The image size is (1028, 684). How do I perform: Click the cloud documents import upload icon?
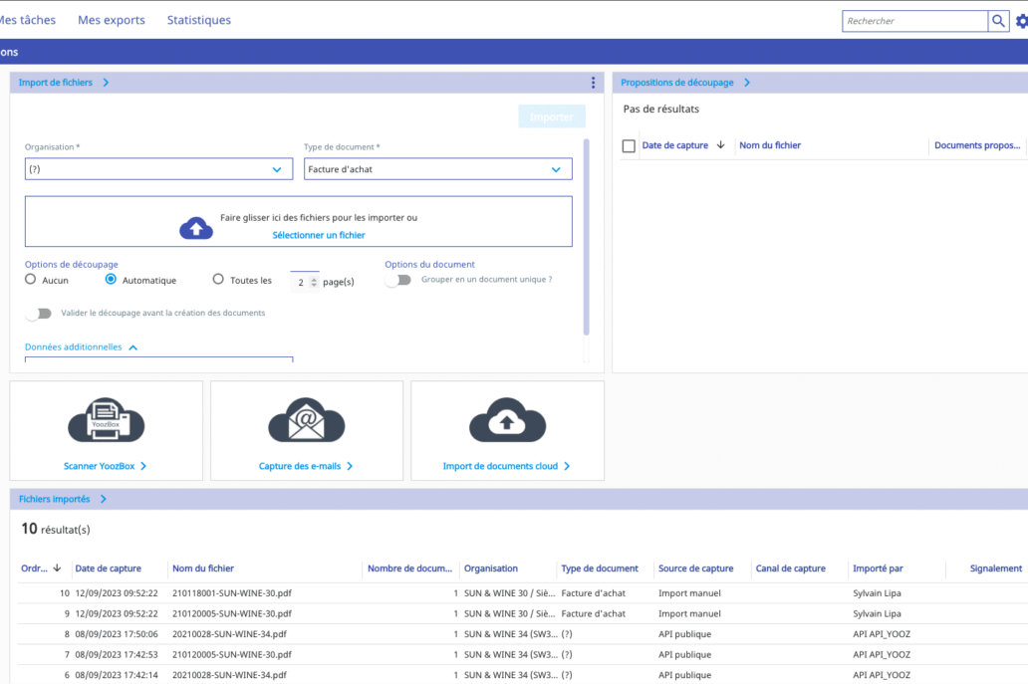[507, 420]
